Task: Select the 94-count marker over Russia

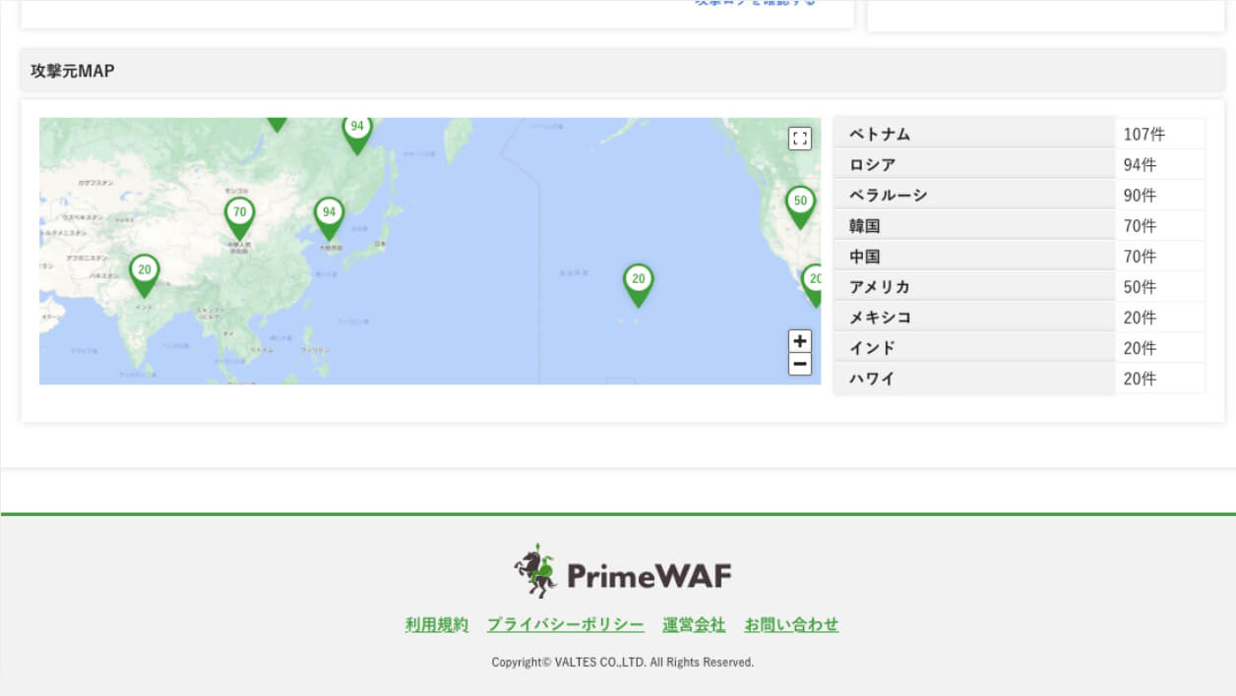Action: pyautogui.click(x=357, y=126)
